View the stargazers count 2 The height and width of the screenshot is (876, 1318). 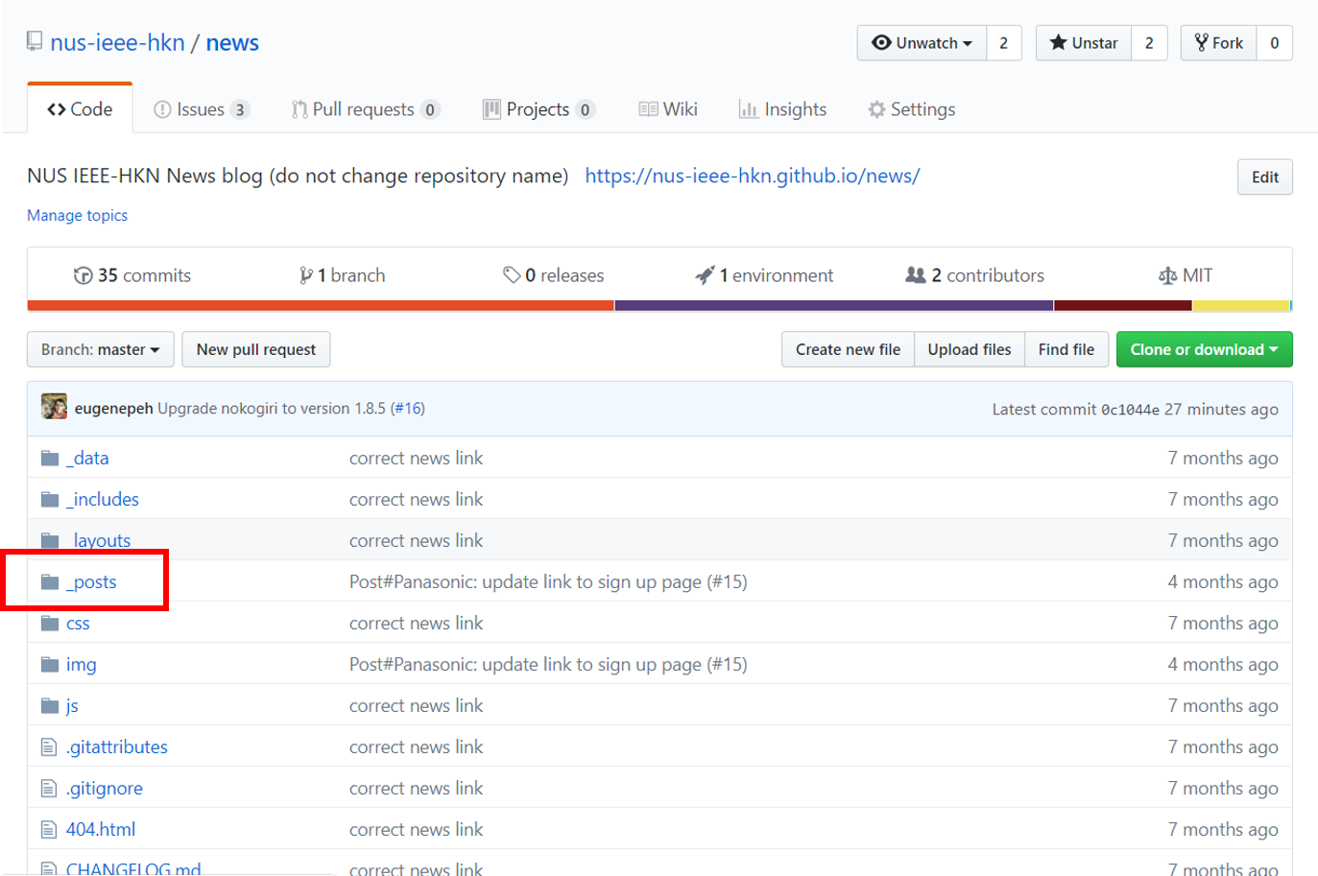pyautogui.click(x=1149, y=43)
